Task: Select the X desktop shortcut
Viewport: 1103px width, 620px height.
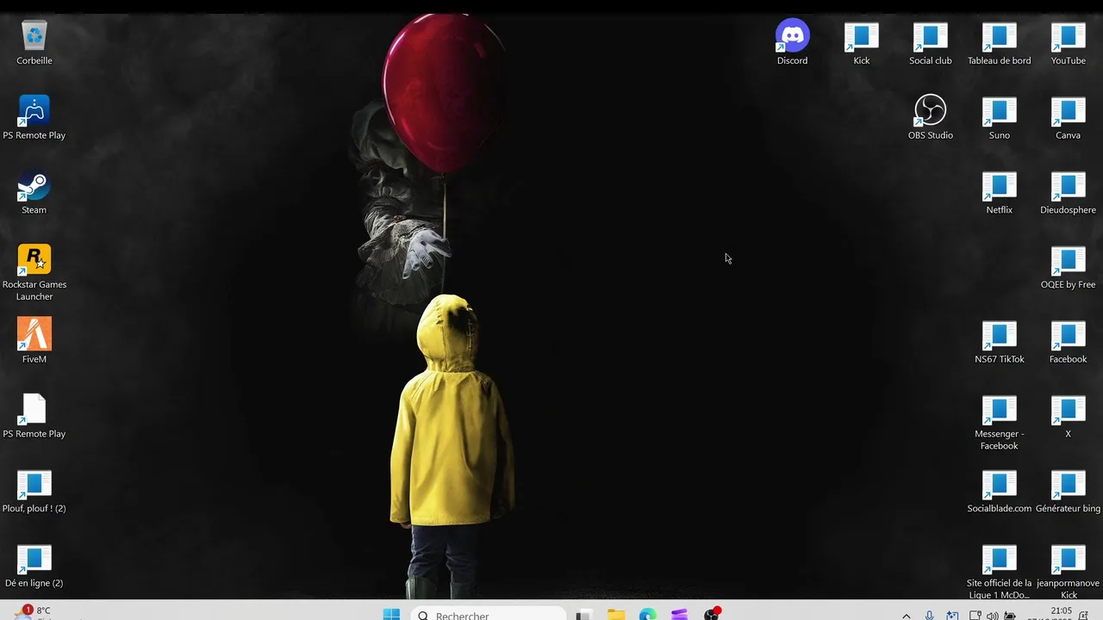Action: point(1069,416)
